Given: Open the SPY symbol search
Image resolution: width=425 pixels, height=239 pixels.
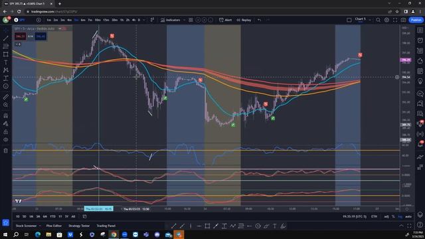Looking at the screenshot, I should click(x=22, y=20).
